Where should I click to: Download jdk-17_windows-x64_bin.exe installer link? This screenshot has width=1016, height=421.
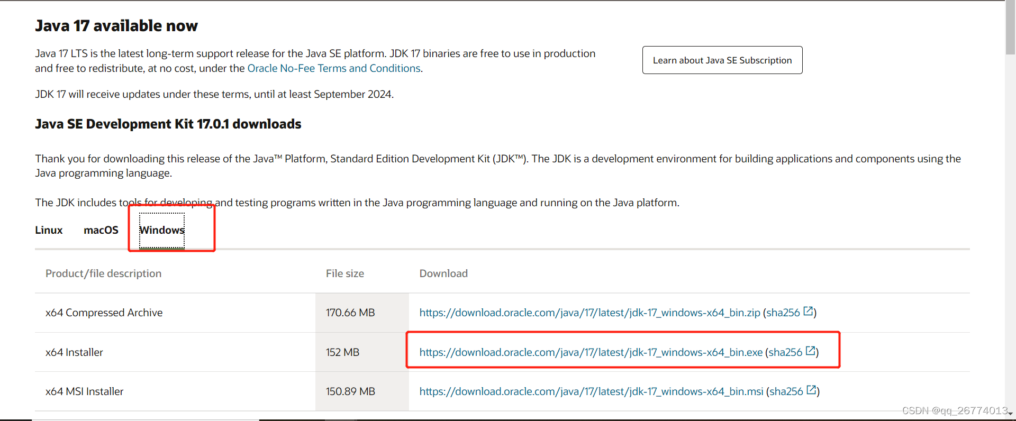[x=591, y=352]
